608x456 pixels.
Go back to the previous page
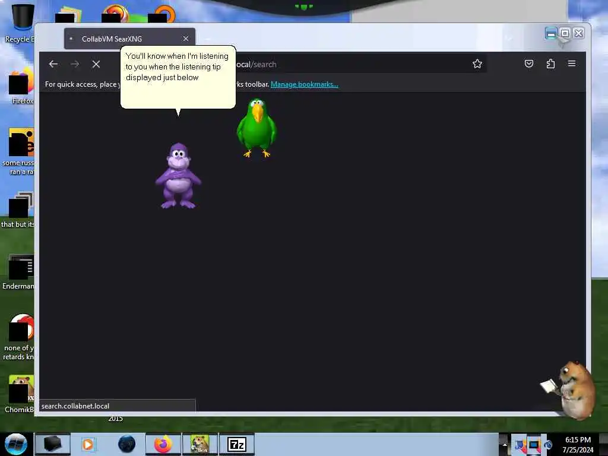(x=53, y=64)
